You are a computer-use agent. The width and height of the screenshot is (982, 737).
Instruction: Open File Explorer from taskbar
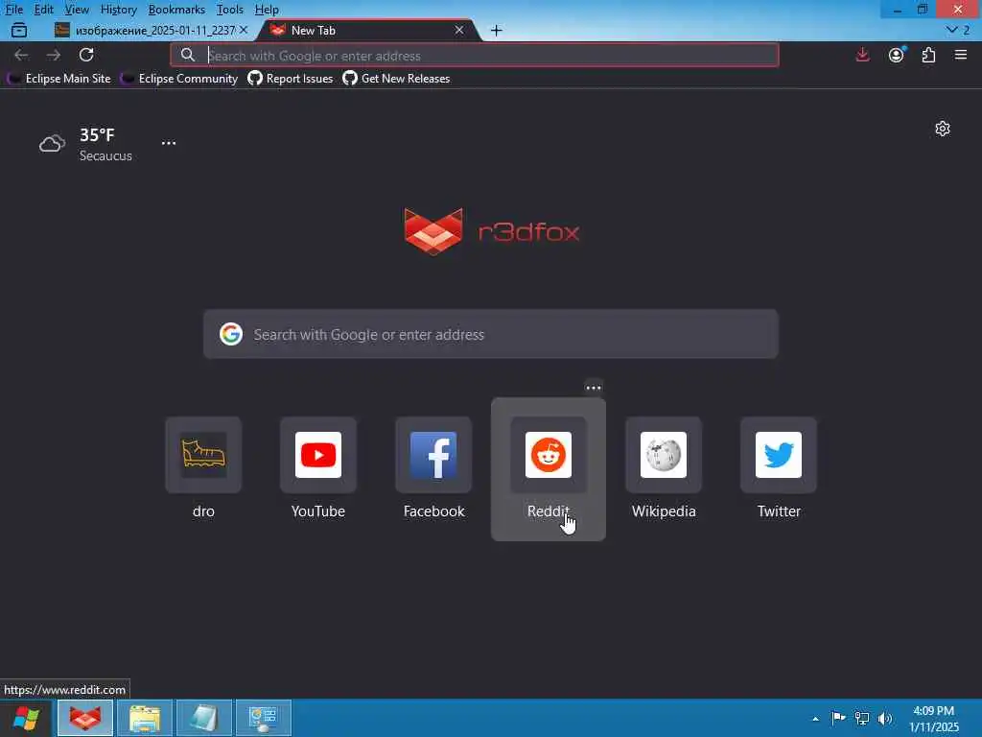point(145,718)
